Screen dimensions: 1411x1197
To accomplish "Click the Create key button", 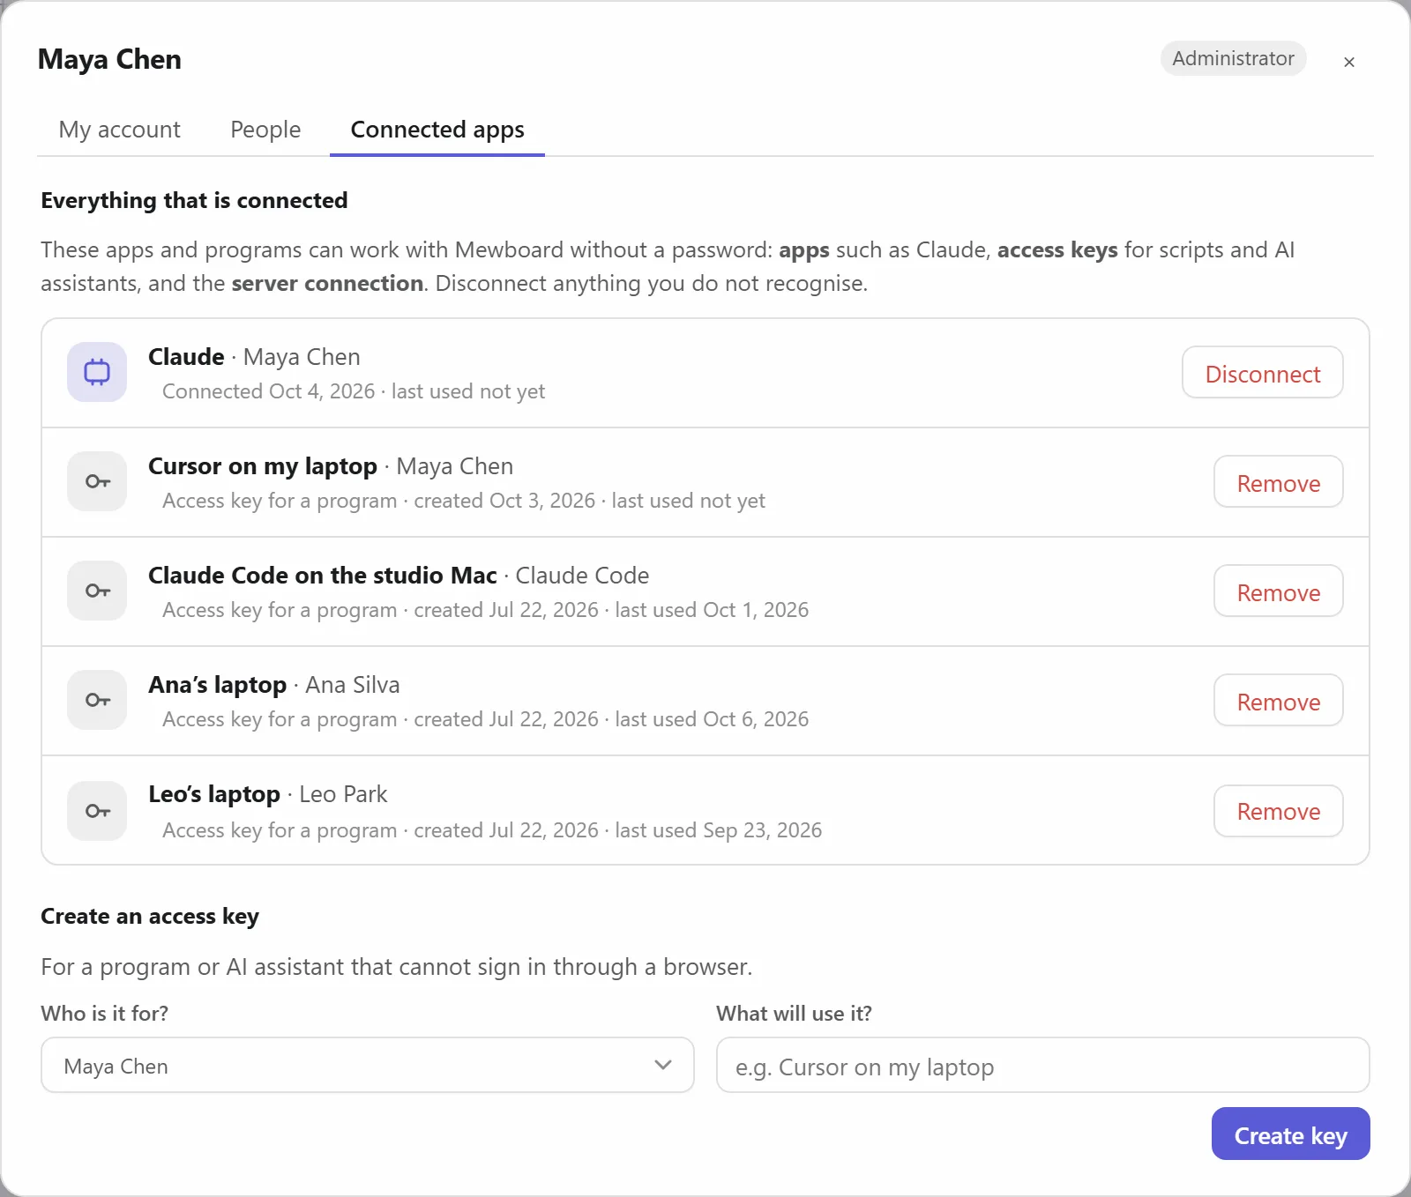I will pos(1291,1134).
